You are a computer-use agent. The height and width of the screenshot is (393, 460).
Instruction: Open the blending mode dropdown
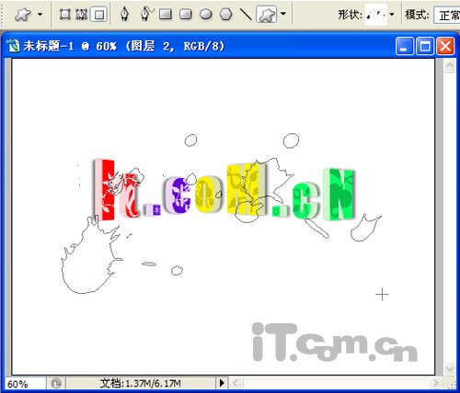[x=447, y=15]
